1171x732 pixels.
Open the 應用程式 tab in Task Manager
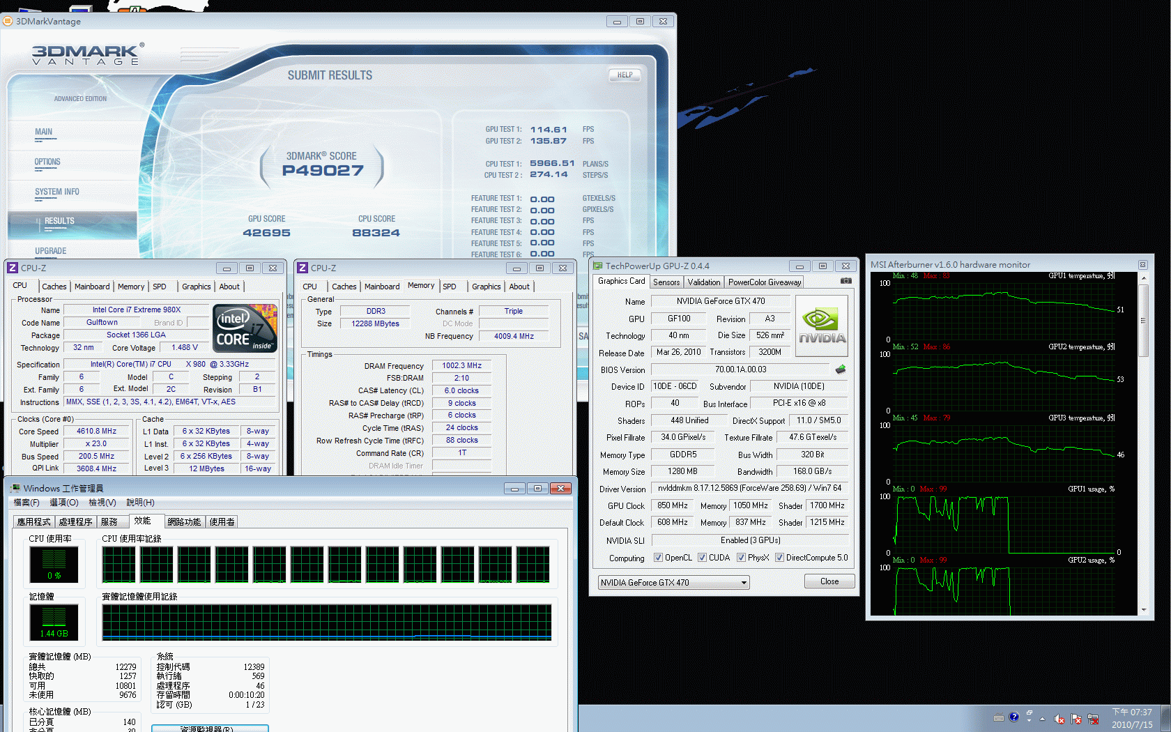coord(33,521)
